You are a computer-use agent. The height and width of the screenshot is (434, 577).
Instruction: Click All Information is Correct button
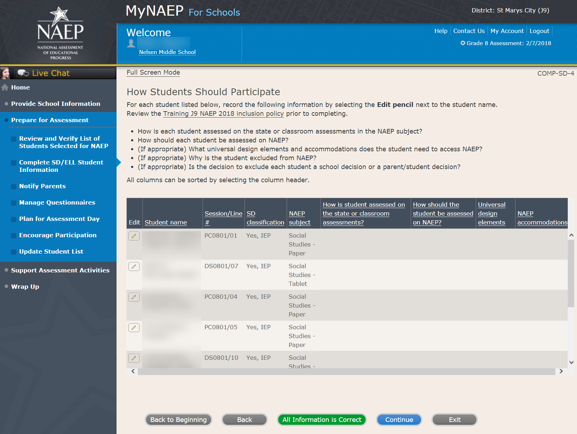click(x=322, y=420)
